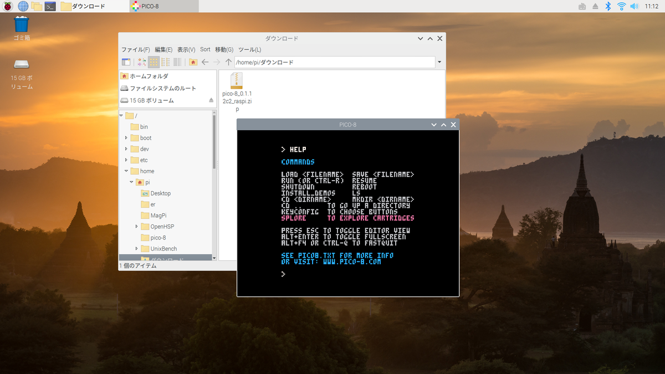Open the volume control tray icon
Screen dimensions: 665x374
[635, 6]
